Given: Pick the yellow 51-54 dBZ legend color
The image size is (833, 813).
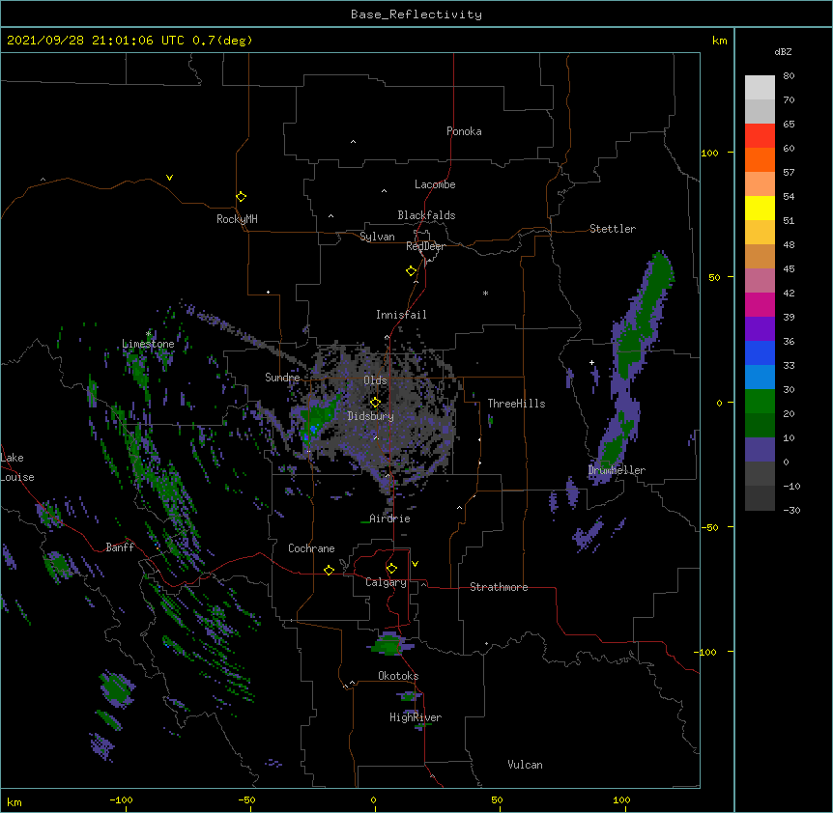Looking at the screenshot, I should click(760, 208).
